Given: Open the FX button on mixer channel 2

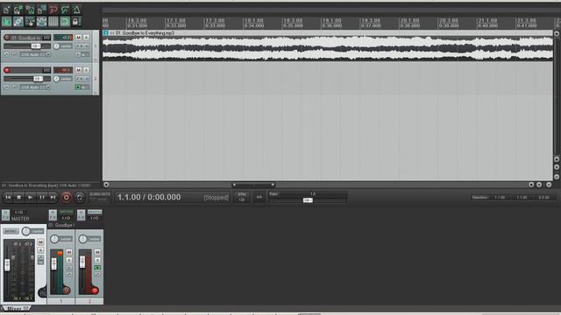Looking at the screenshot, I should 82,215.
